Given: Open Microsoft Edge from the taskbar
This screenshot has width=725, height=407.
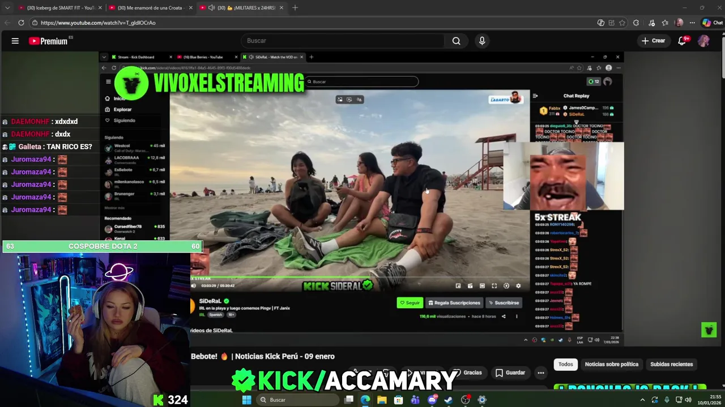Looking at the screenshot, I should 365,400.
